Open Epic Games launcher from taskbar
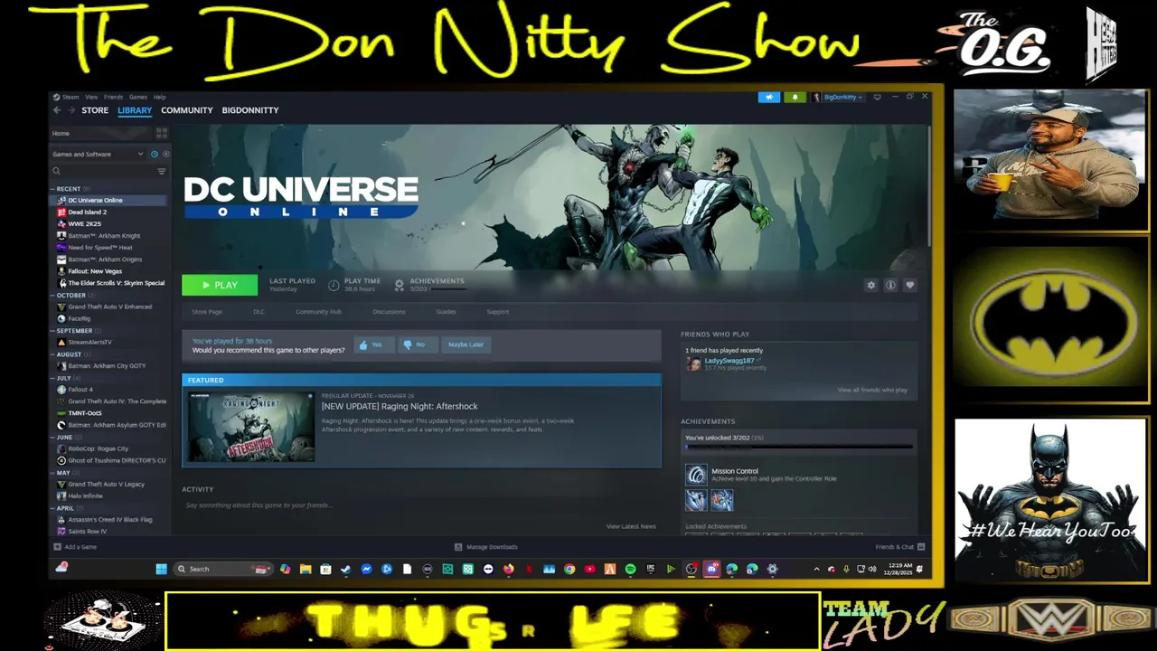 coord(651,569)
